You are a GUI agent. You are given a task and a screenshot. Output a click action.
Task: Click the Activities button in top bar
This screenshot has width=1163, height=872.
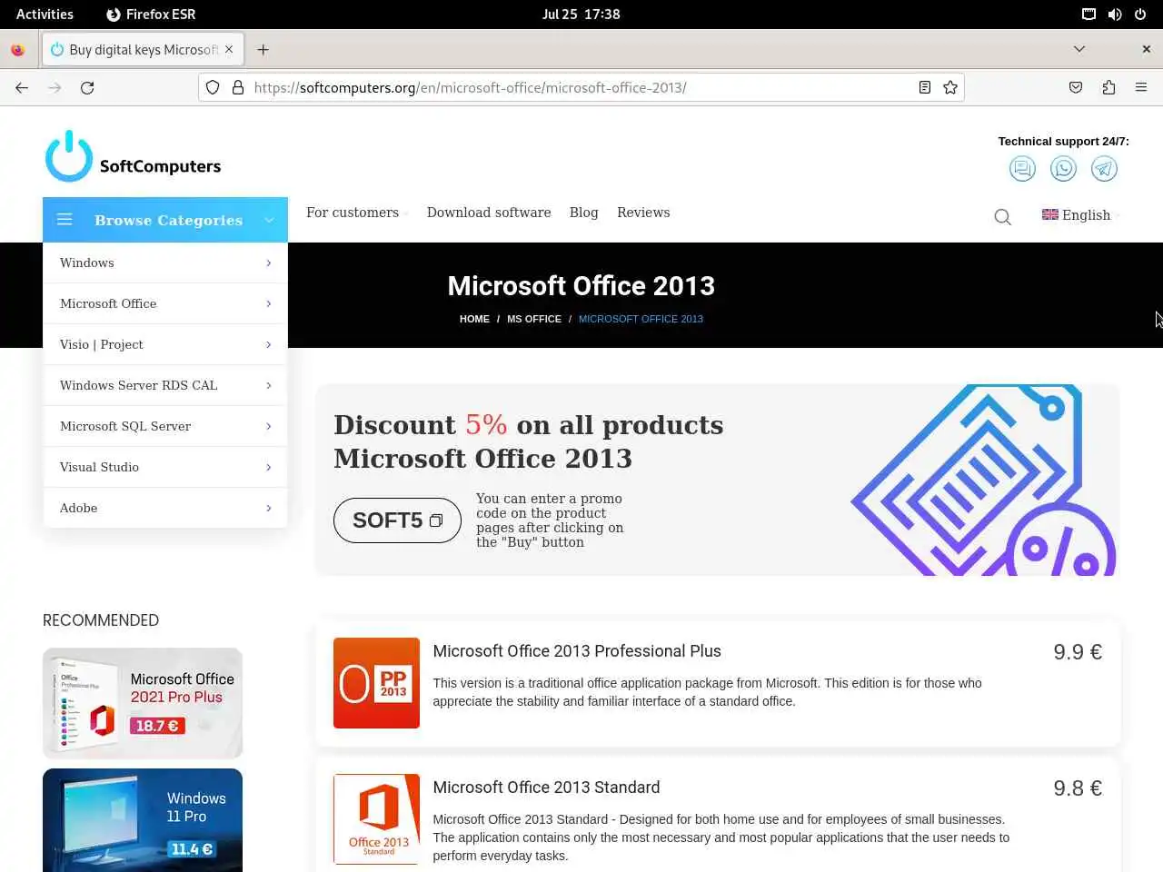tap(45, 15)
